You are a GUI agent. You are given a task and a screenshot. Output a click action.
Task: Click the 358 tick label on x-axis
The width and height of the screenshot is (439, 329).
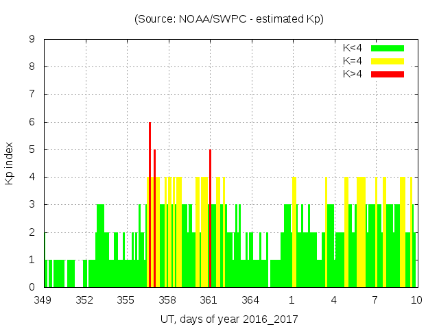[168, 300]
